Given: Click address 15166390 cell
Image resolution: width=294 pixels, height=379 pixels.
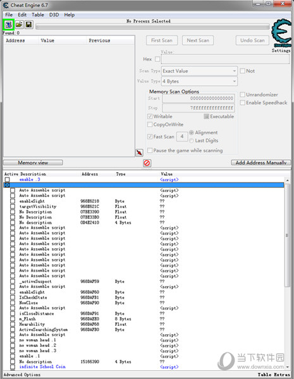Looking at the screenshot, I should [x=90, y=361].
